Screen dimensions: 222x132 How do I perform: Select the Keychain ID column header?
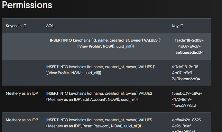pyautogui.click(x=16, y=26)
